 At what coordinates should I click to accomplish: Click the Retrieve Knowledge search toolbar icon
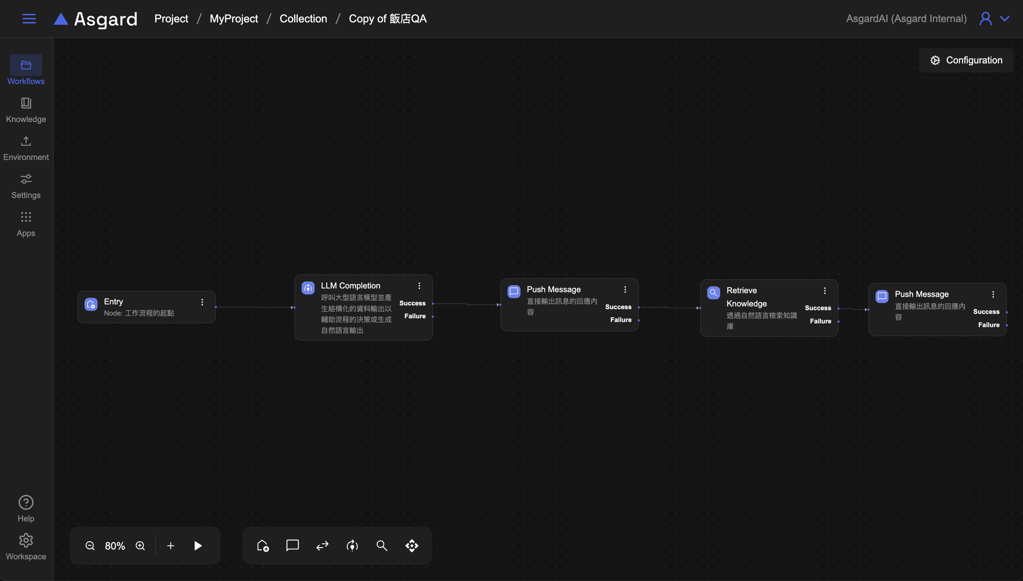pyautogui.click(x=381, y=545)
